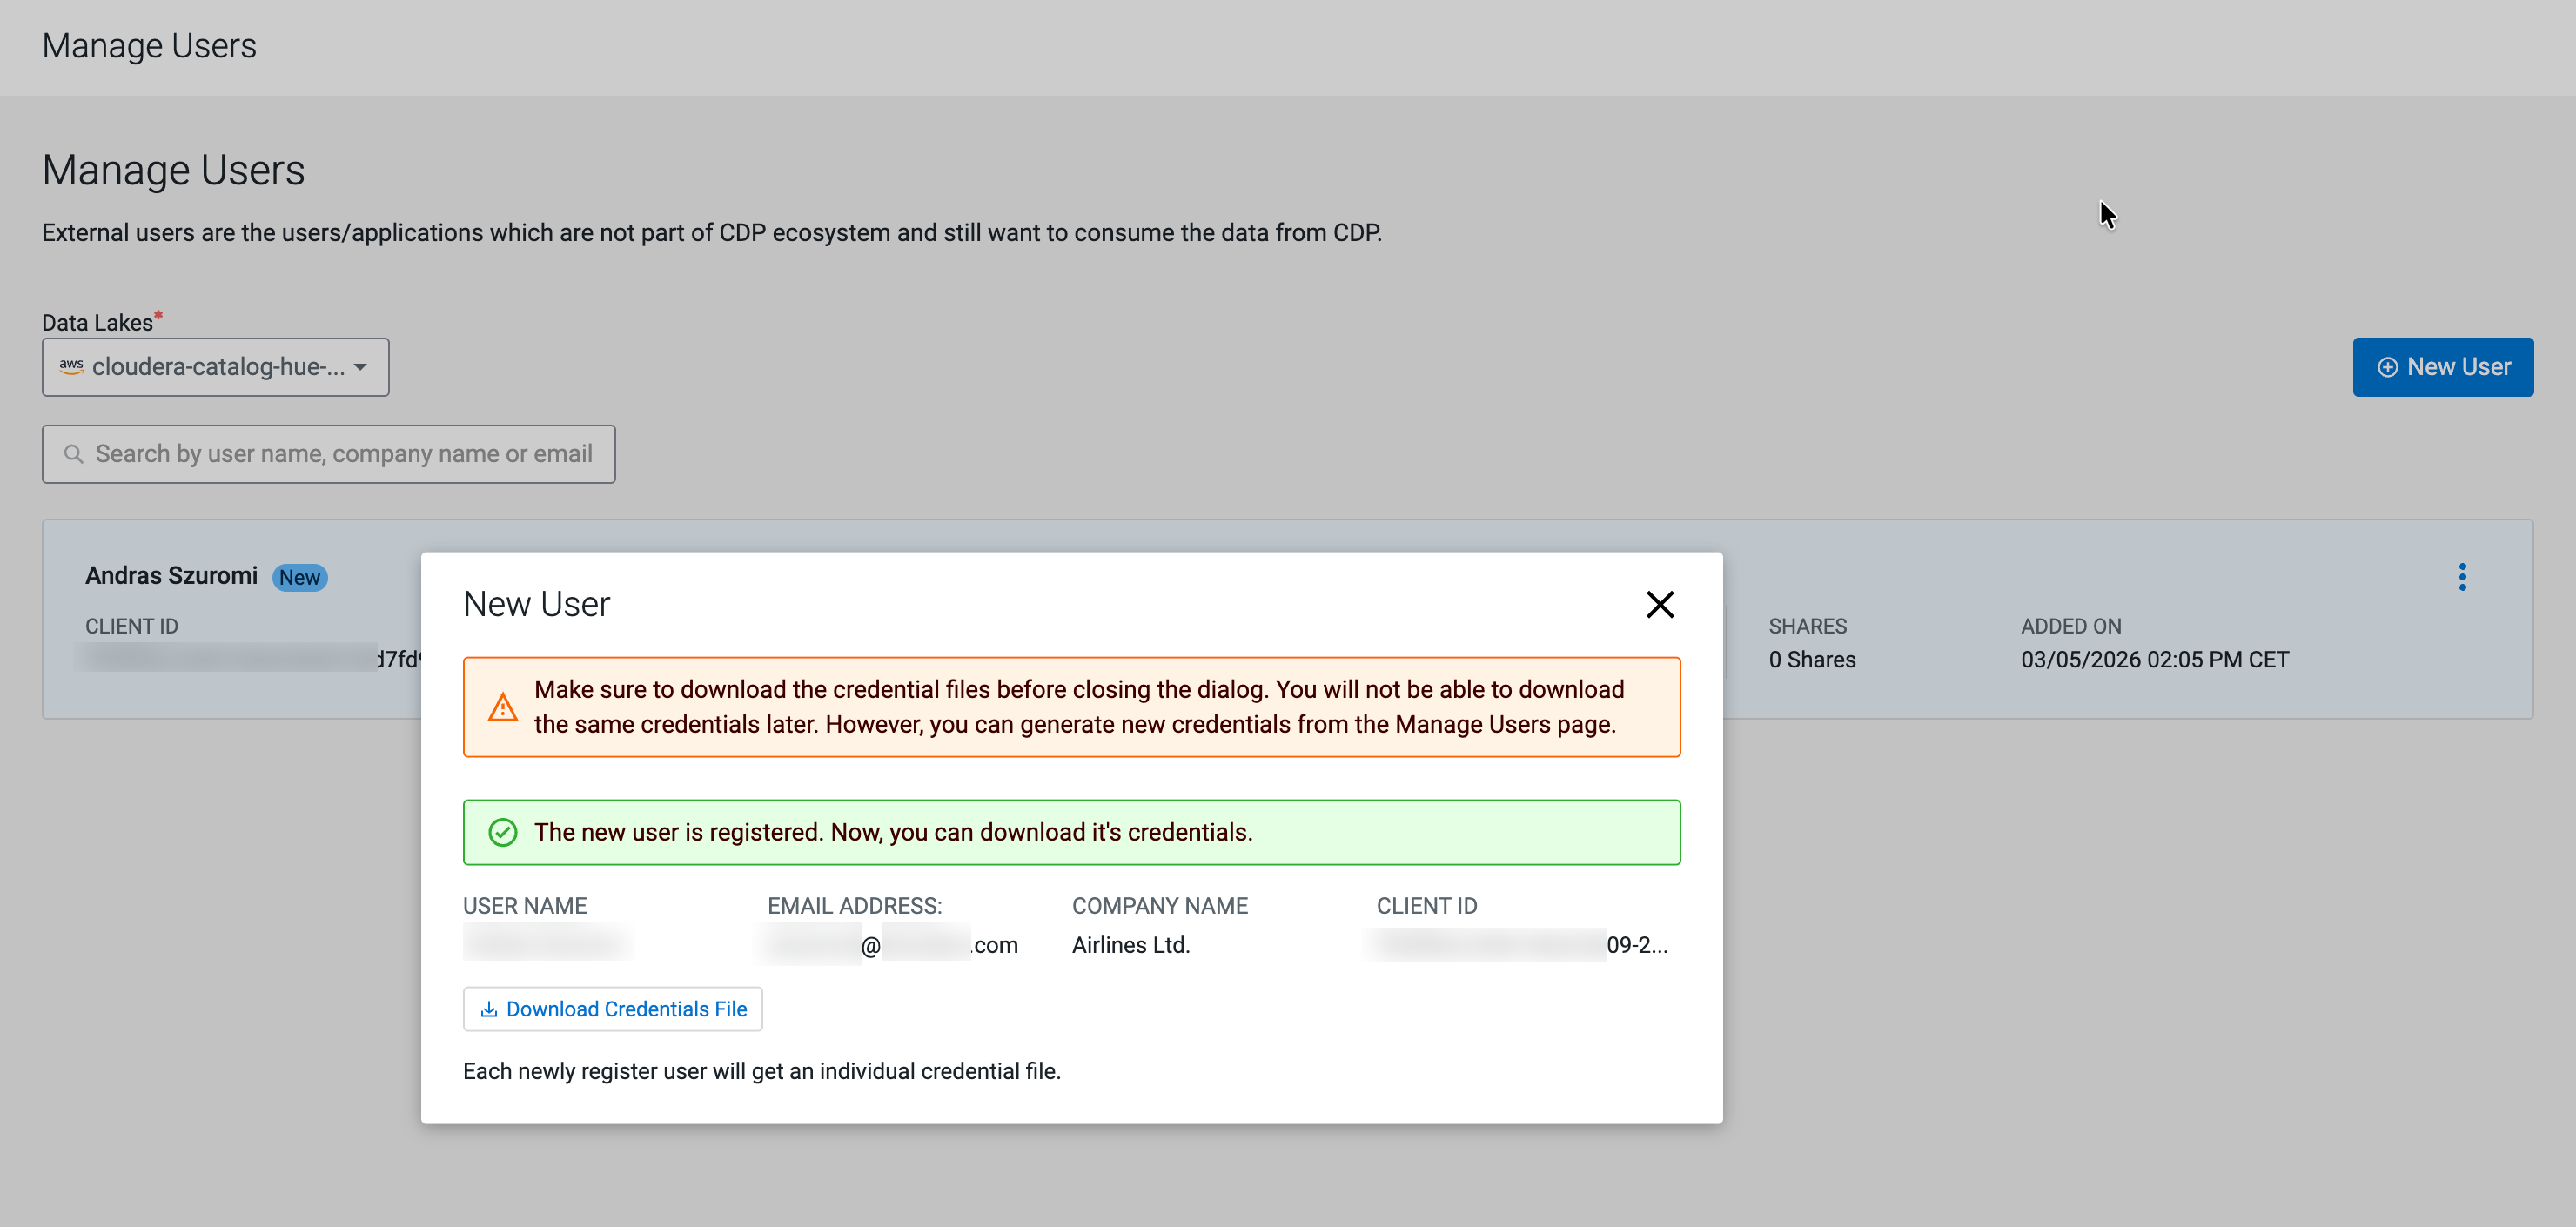Open the three-dot menu for Andras Szuromi
Screen dimensions: 2576x1227
[2462, 577]
